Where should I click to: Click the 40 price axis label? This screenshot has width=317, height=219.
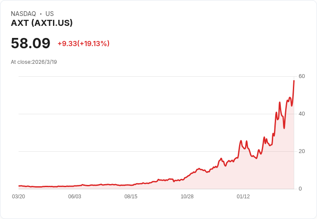click(x=301, y=114)
